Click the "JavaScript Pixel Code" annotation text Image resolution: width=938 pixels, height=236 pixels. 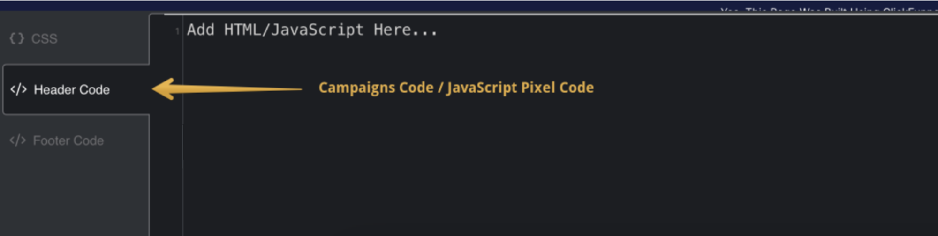pyautogui.click(x=520, y=88)
